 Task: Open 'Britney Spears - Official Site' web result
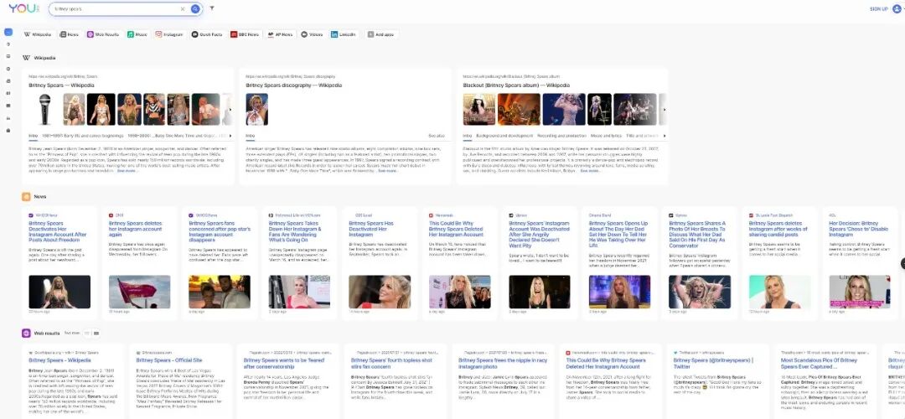(x=169, y=360)
